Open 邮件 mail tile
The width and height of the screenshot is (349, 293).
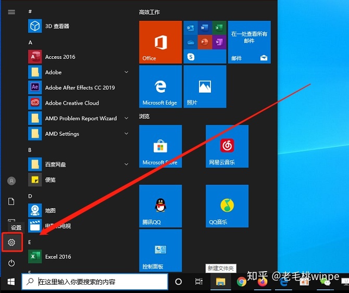click(x=250, y=42)
